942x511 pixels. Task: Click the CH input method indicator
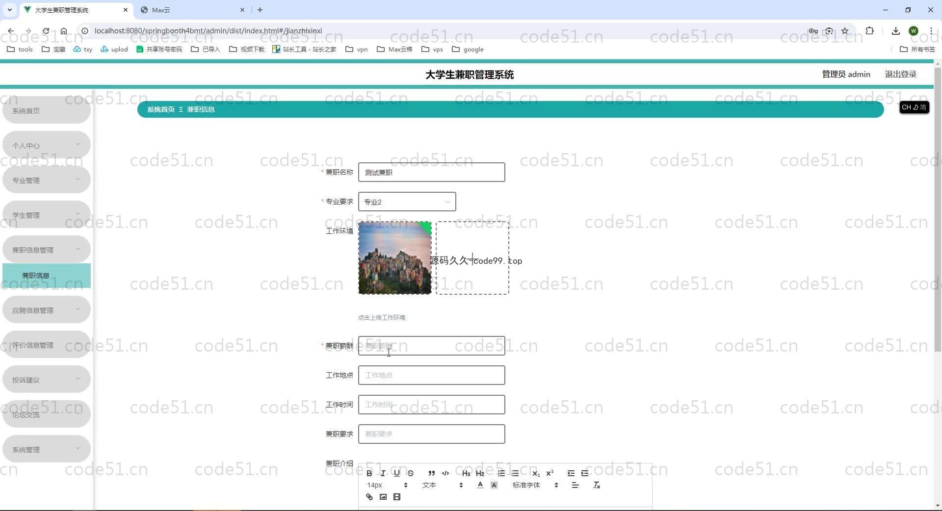click(914, 107)
